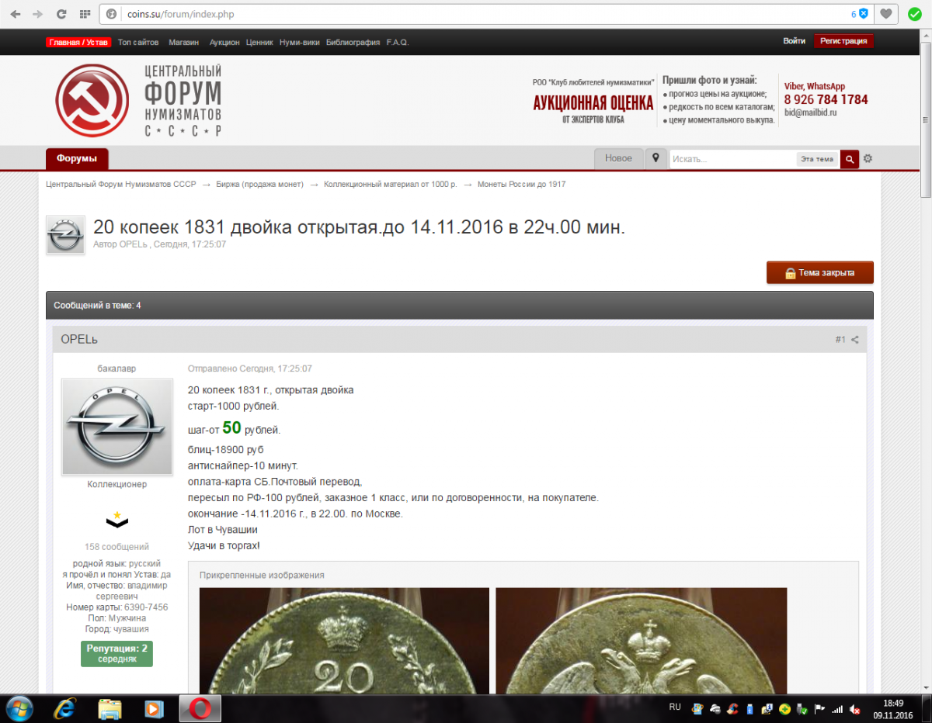Screen dimensions: 932x723
Task: Click the bid@mailbid.ru email address
Action: [810, 112]
